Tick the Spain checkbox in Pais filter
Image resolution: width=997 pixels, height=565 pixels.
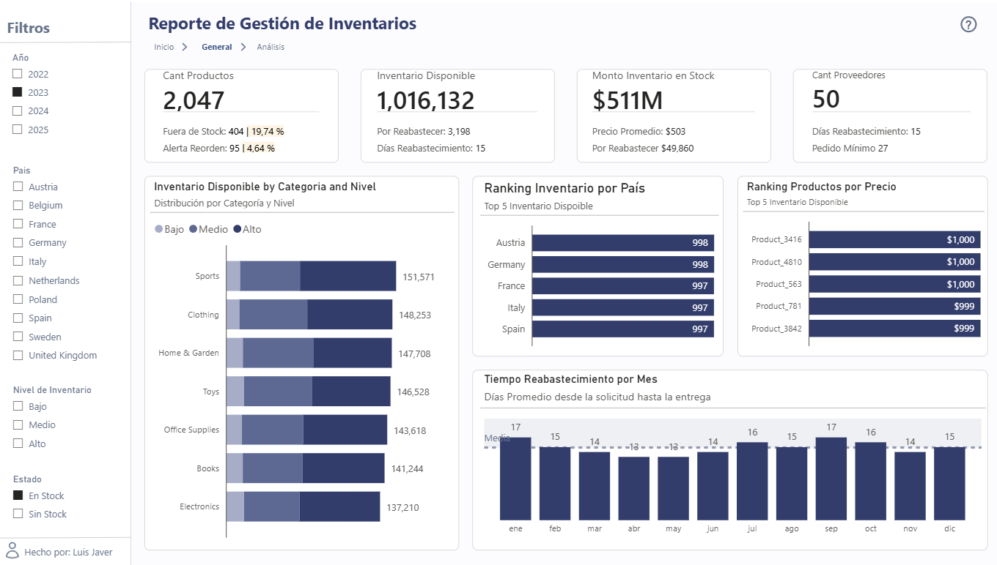coord(18,318)
